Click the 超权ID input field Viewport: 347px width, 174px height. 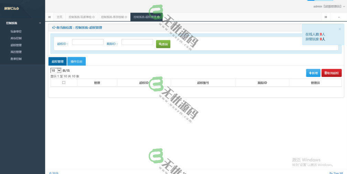coord(88,42)
